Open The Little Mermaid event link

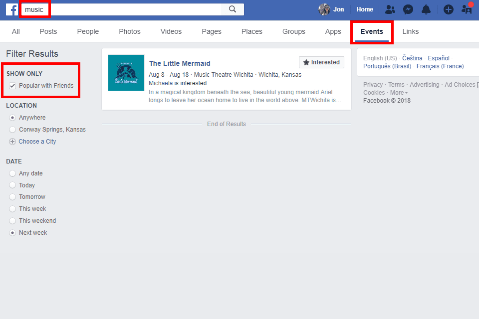pos(180,63)
